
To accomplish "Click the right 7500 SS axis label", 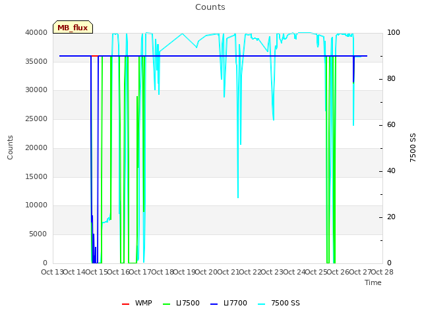I will click(x=413, y=147).
